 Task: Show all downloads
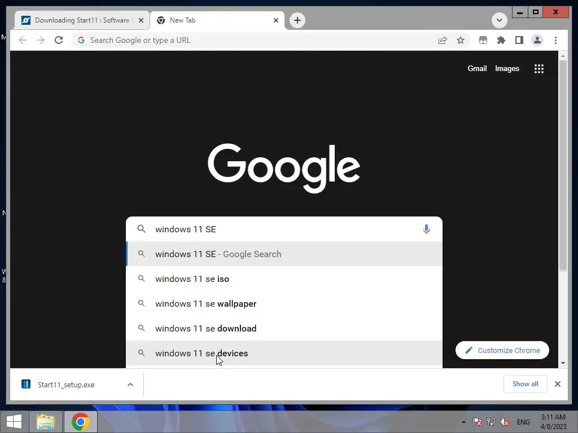526,384
